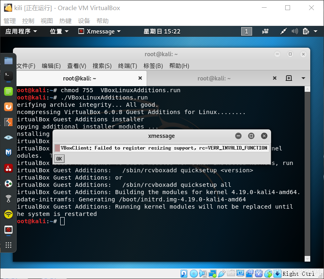
Task: Open the terminal 帮助(H) menu
Action: click(x=179, y=66)
